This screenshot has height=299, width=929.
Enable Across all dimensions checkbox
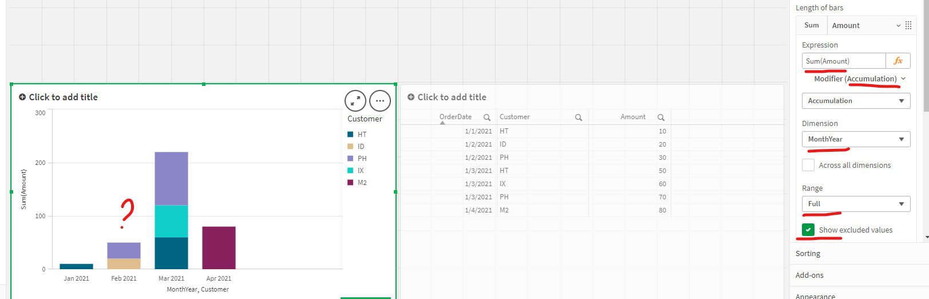click(x=808, y=165)
